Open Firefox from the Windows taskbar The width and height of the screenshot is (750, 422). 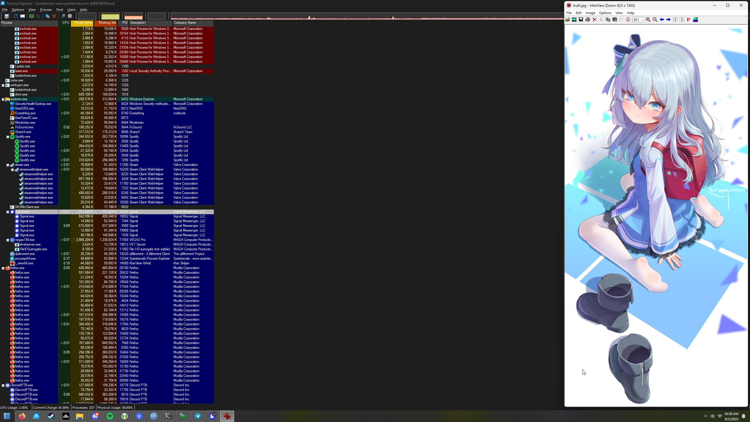(x=22, y=416)
